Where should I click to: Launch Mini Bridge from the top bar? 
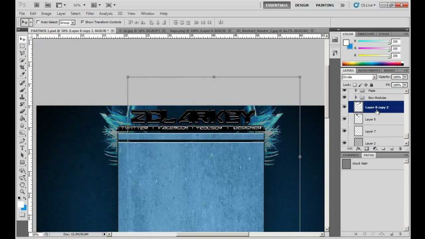[x=48, y=5]
